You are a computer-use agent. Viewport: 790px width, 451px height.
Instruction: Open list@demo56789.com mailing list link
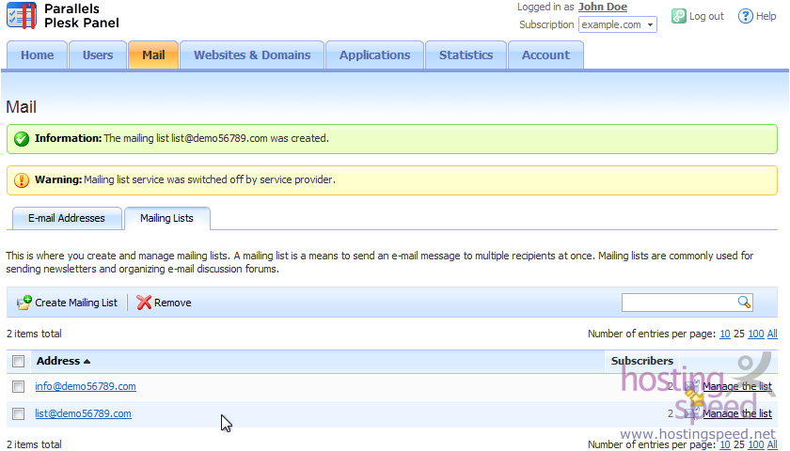tap(83, 413)
